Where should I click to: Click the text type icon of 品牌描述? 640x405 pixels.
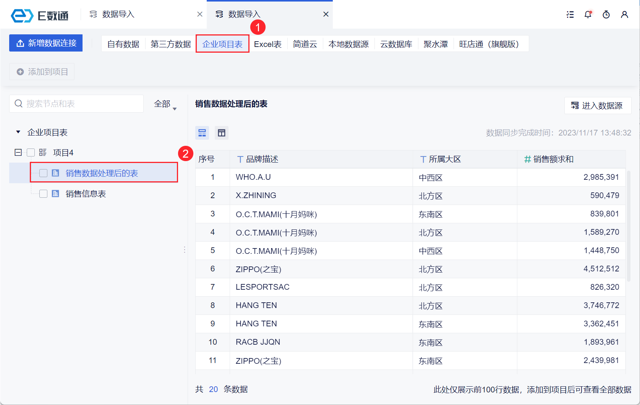pos(240,159)
